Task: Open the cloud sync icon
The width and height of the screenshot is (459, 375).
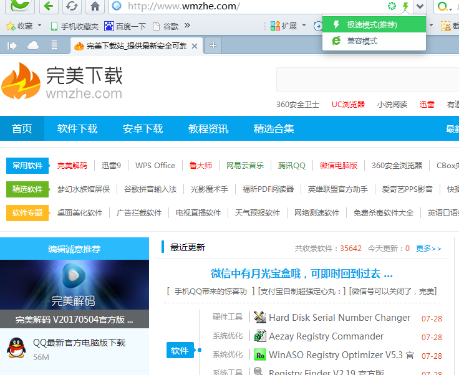Action: [x=33, y=45]
